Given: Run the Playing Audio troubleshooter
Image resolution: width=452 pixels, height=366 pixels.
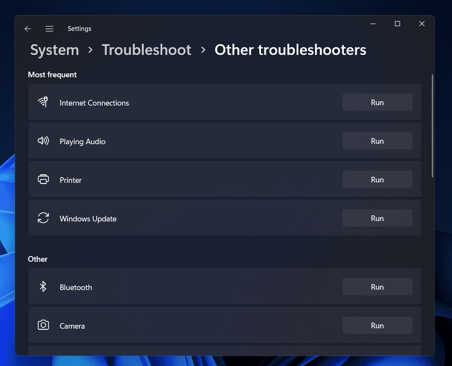Looking at the screenshot, I should click(377, 141).
